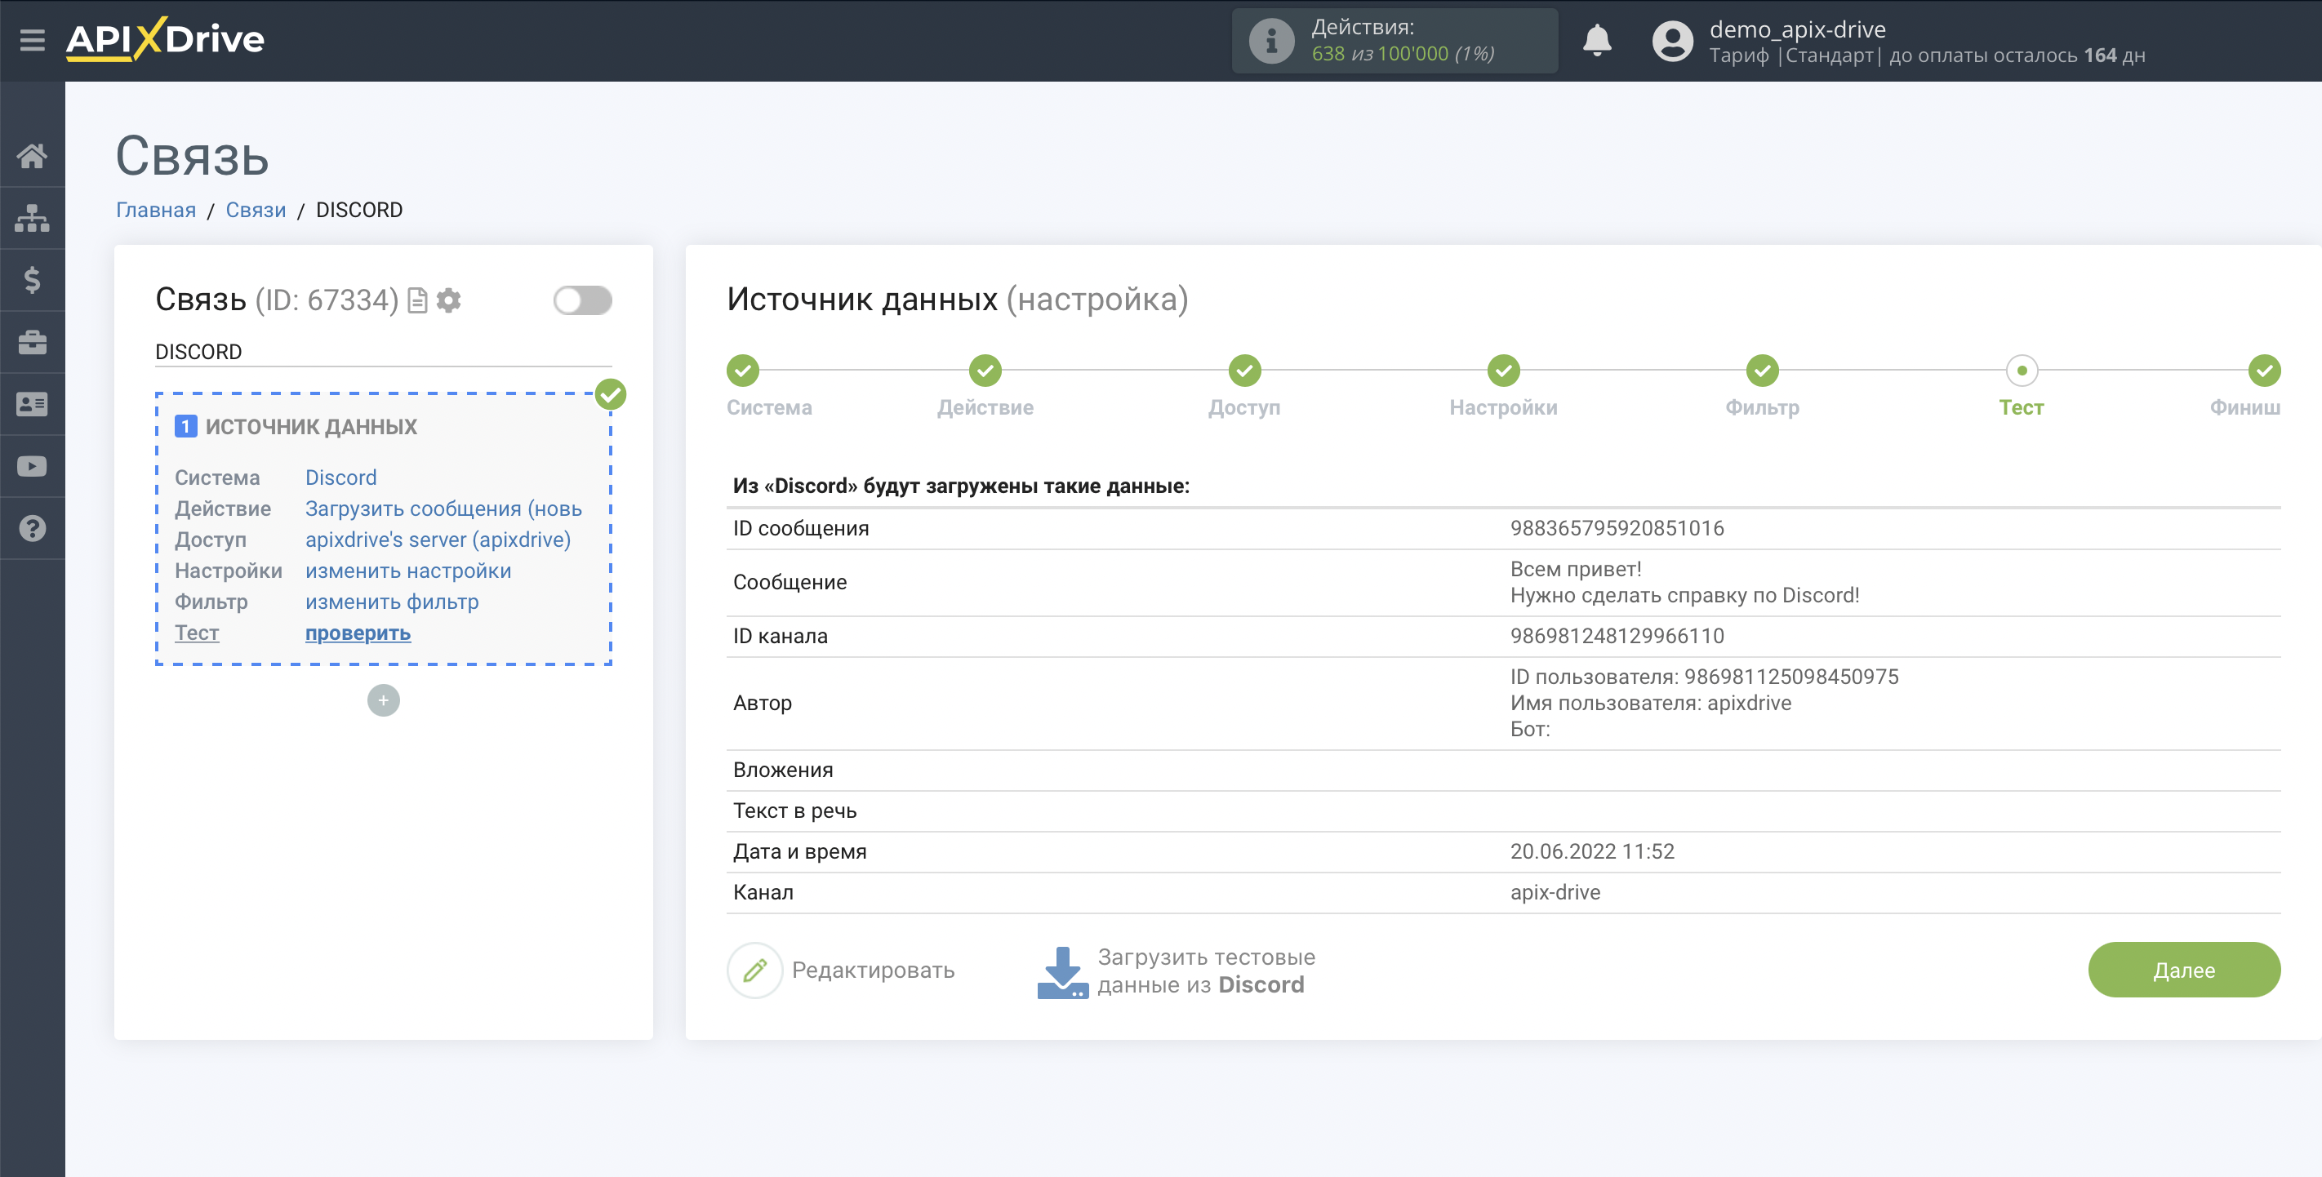Click the Загрузить сообщения action link
This screenshot has width=2322, height=1177.
[x=443, y=509]
